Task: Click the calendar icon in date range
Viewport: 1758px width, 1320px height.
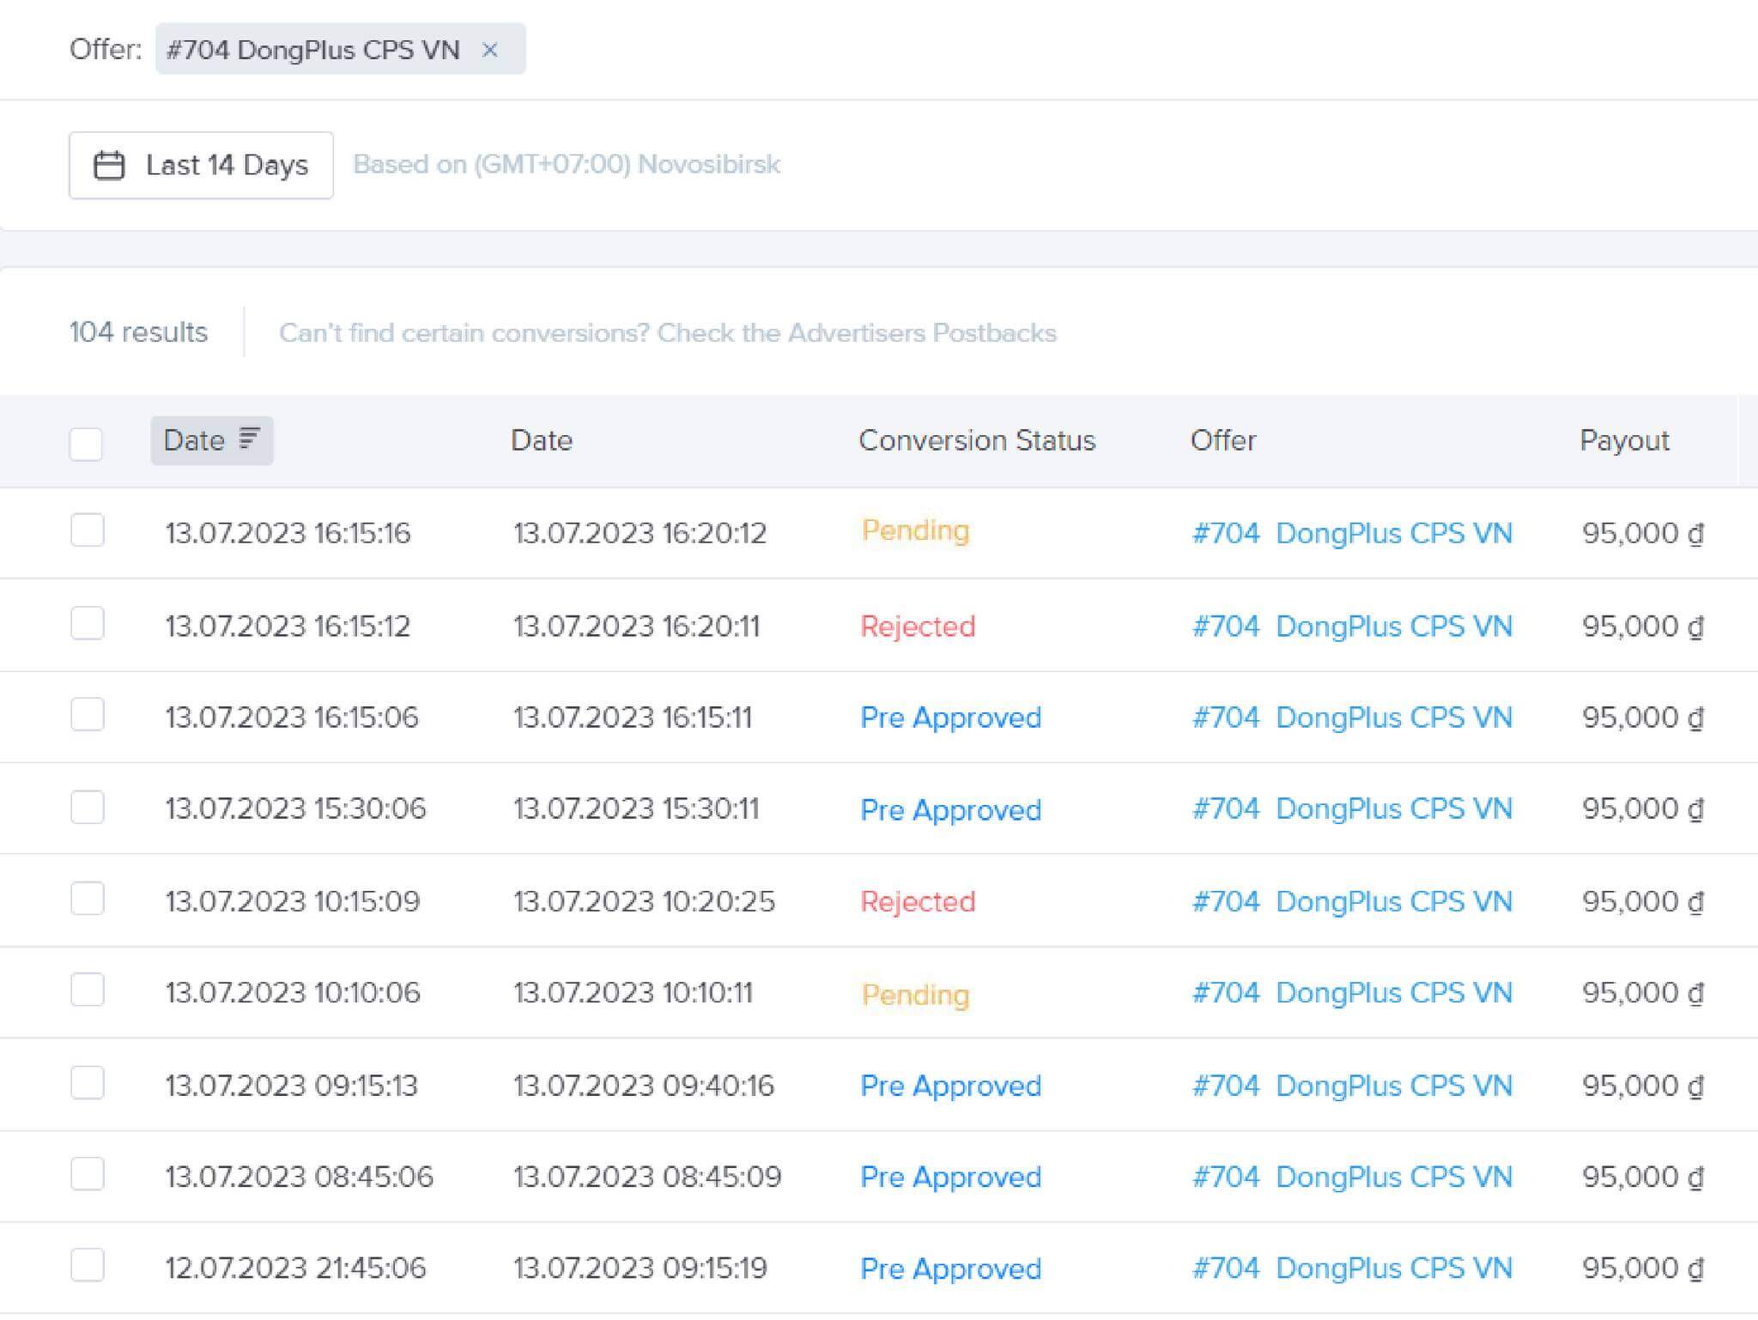Action: pyautogui.click(x=109, y=165)
